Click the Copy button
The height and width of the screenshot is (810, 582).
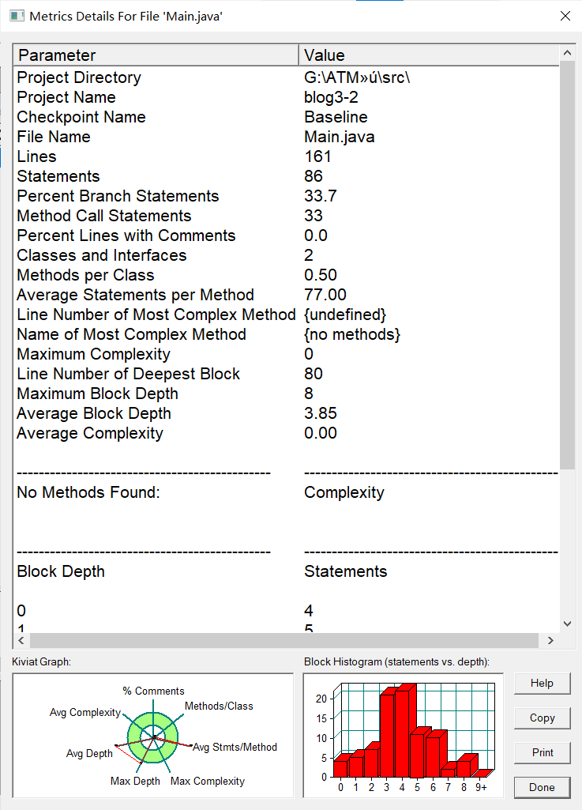(543, 718)
